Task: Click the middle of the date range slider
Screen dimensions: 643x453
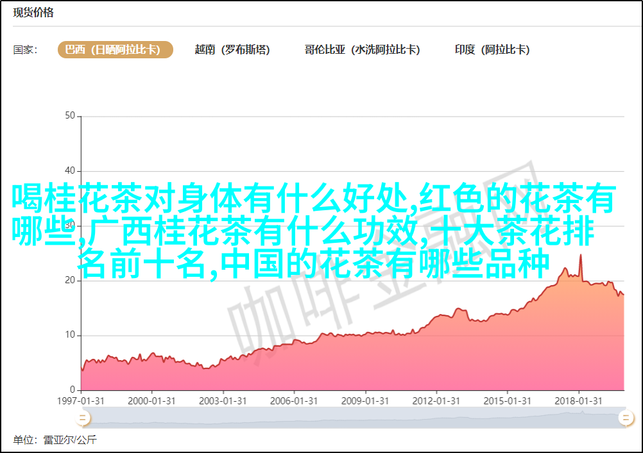Action: (353, 418)
